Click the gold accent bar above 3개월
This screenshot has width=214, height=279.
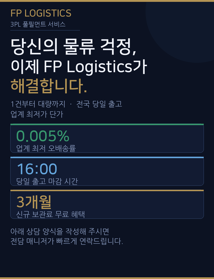point(107,190)
